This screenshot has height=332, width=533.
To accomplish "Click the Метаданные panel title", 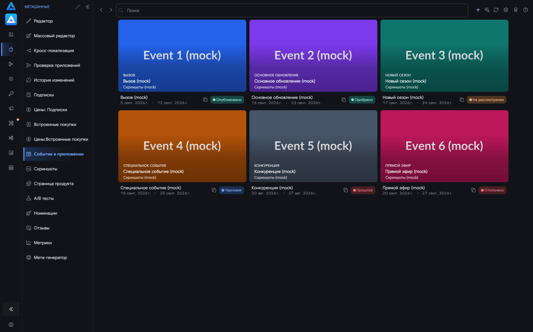I will coord(37,7).
